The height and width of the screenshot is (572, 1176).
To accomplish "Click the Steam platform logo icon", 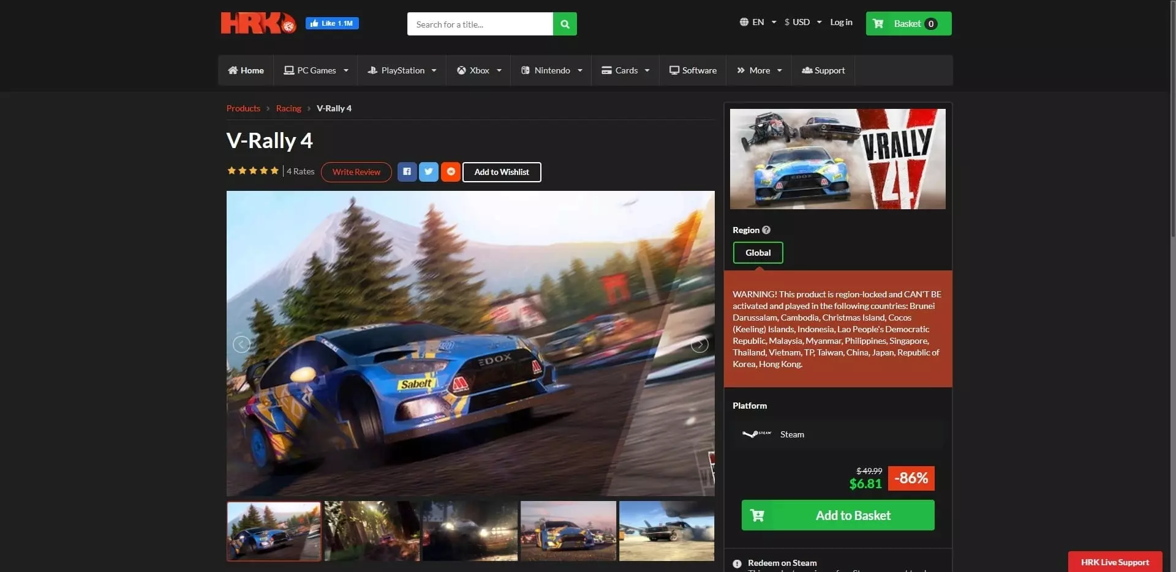I will pos(756,434).
